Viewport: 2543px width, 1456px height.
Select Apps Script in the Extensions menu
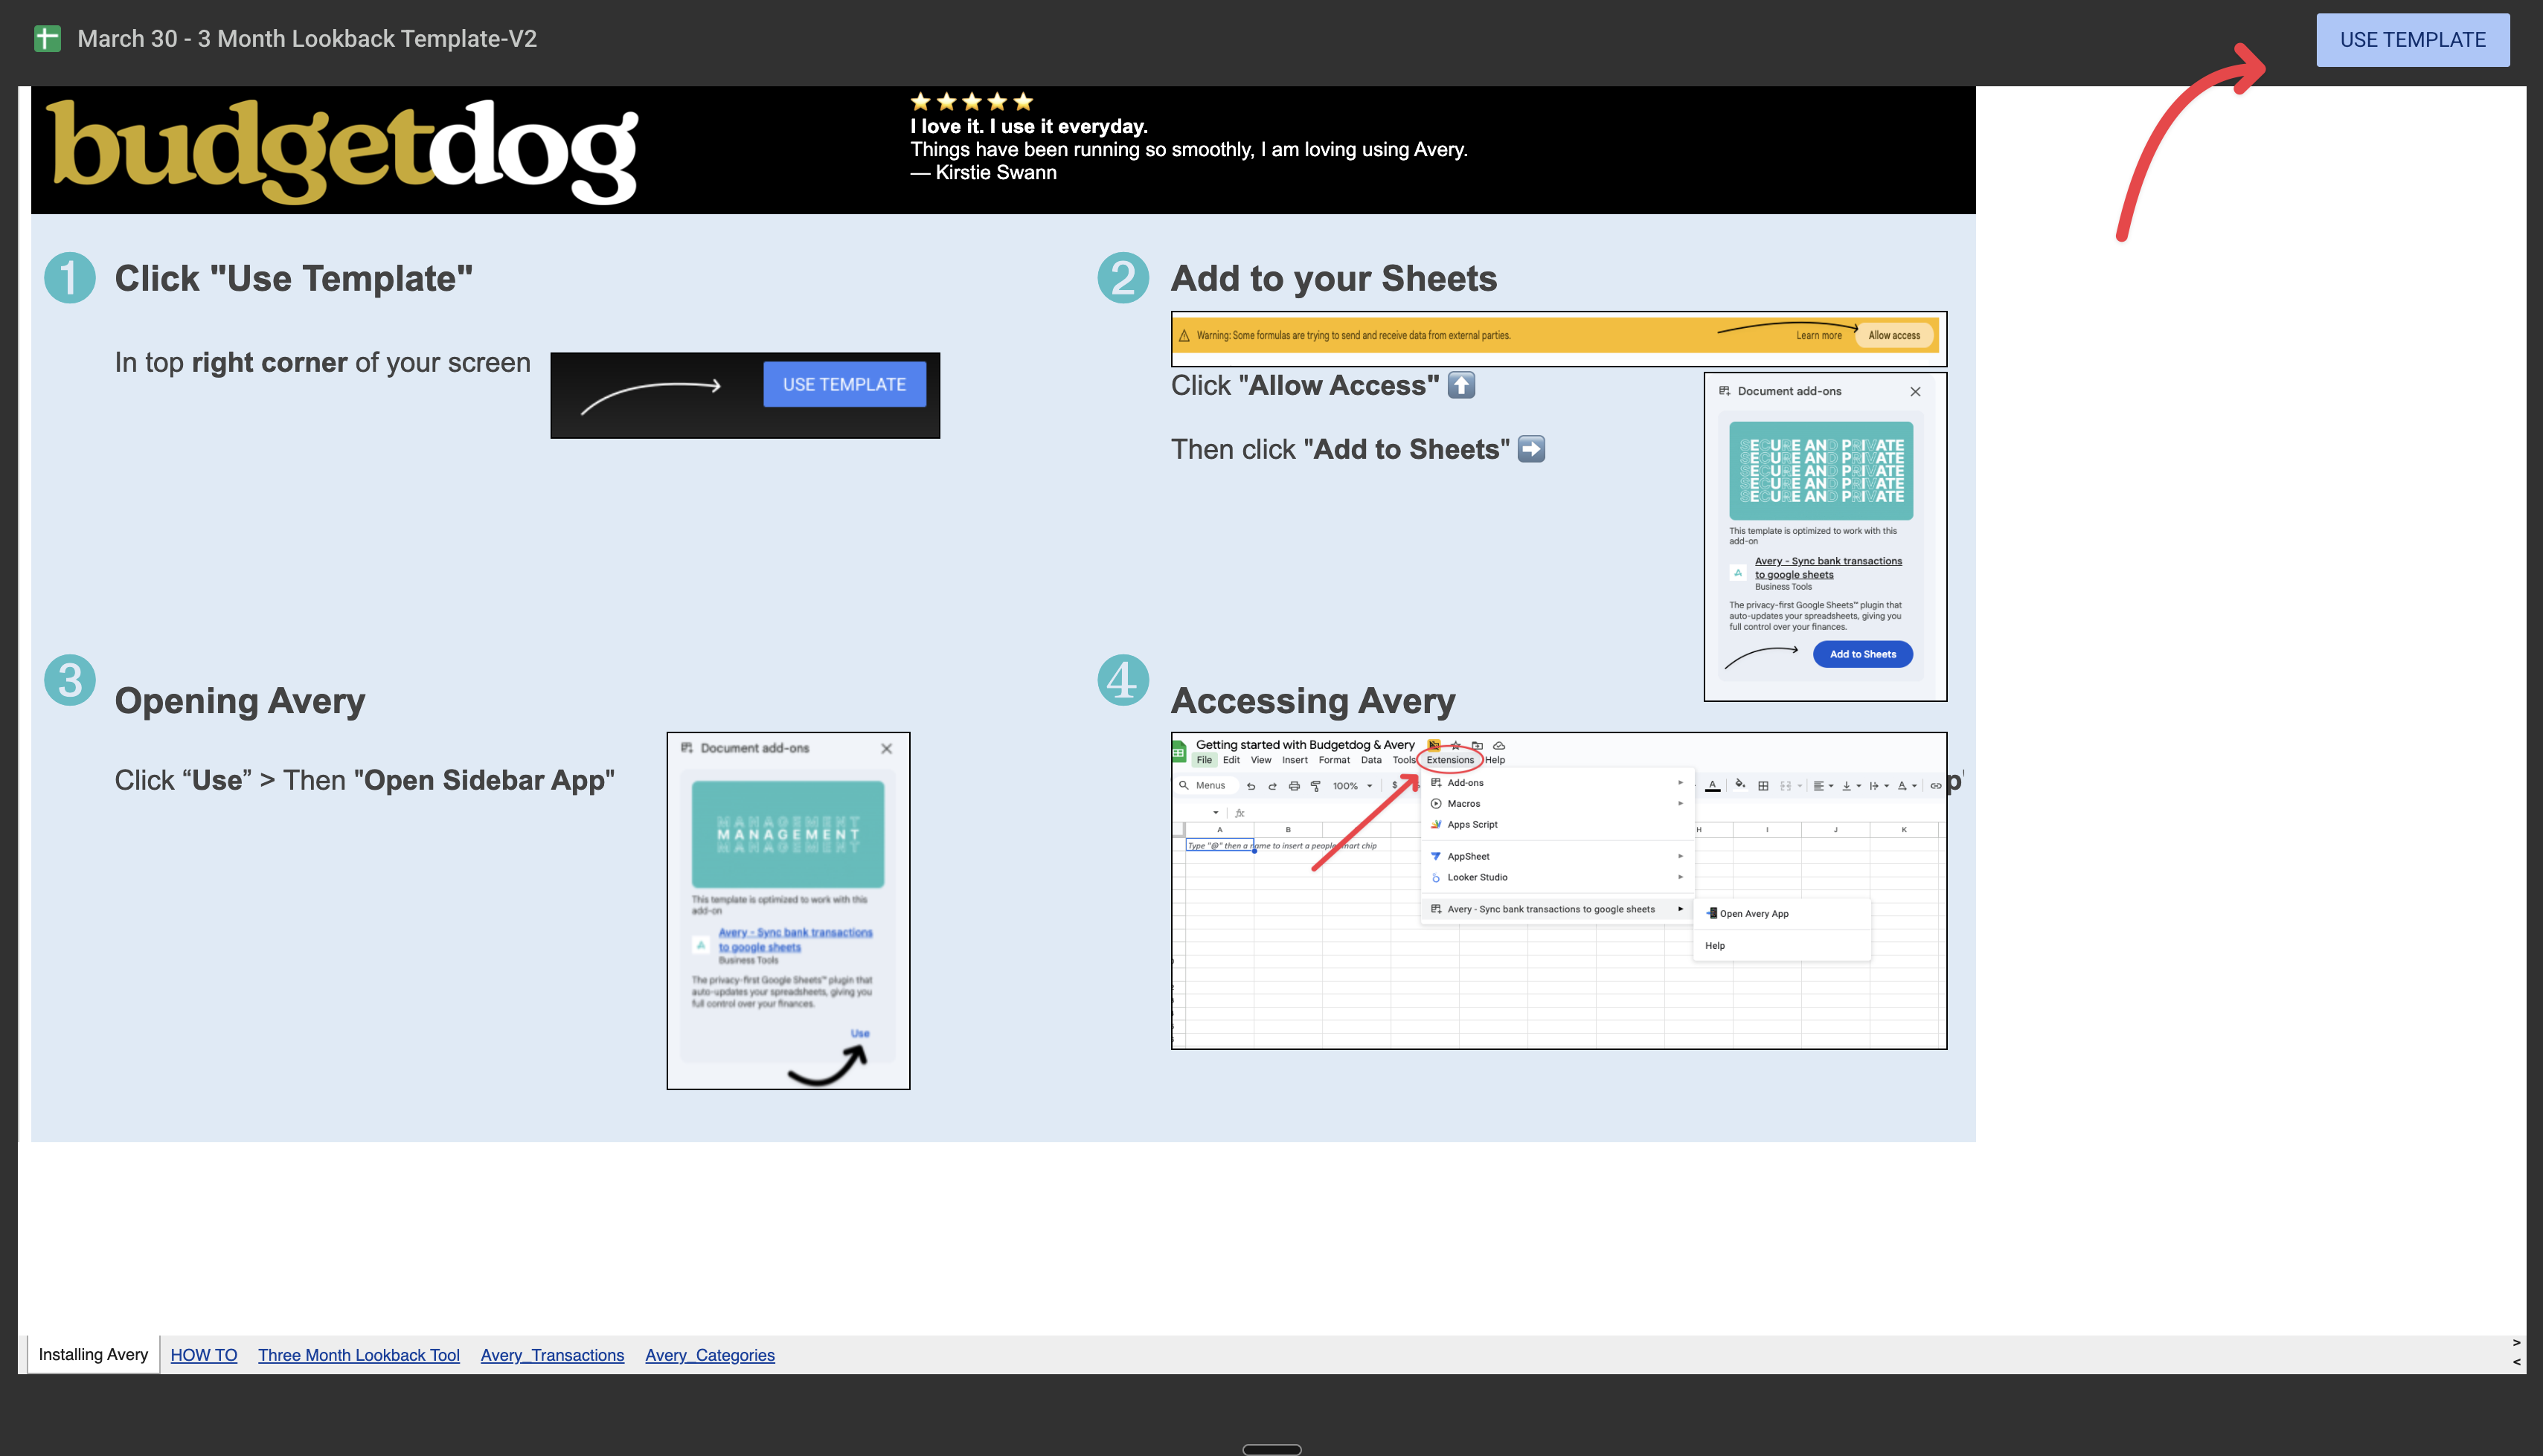tap(1472, 825)
